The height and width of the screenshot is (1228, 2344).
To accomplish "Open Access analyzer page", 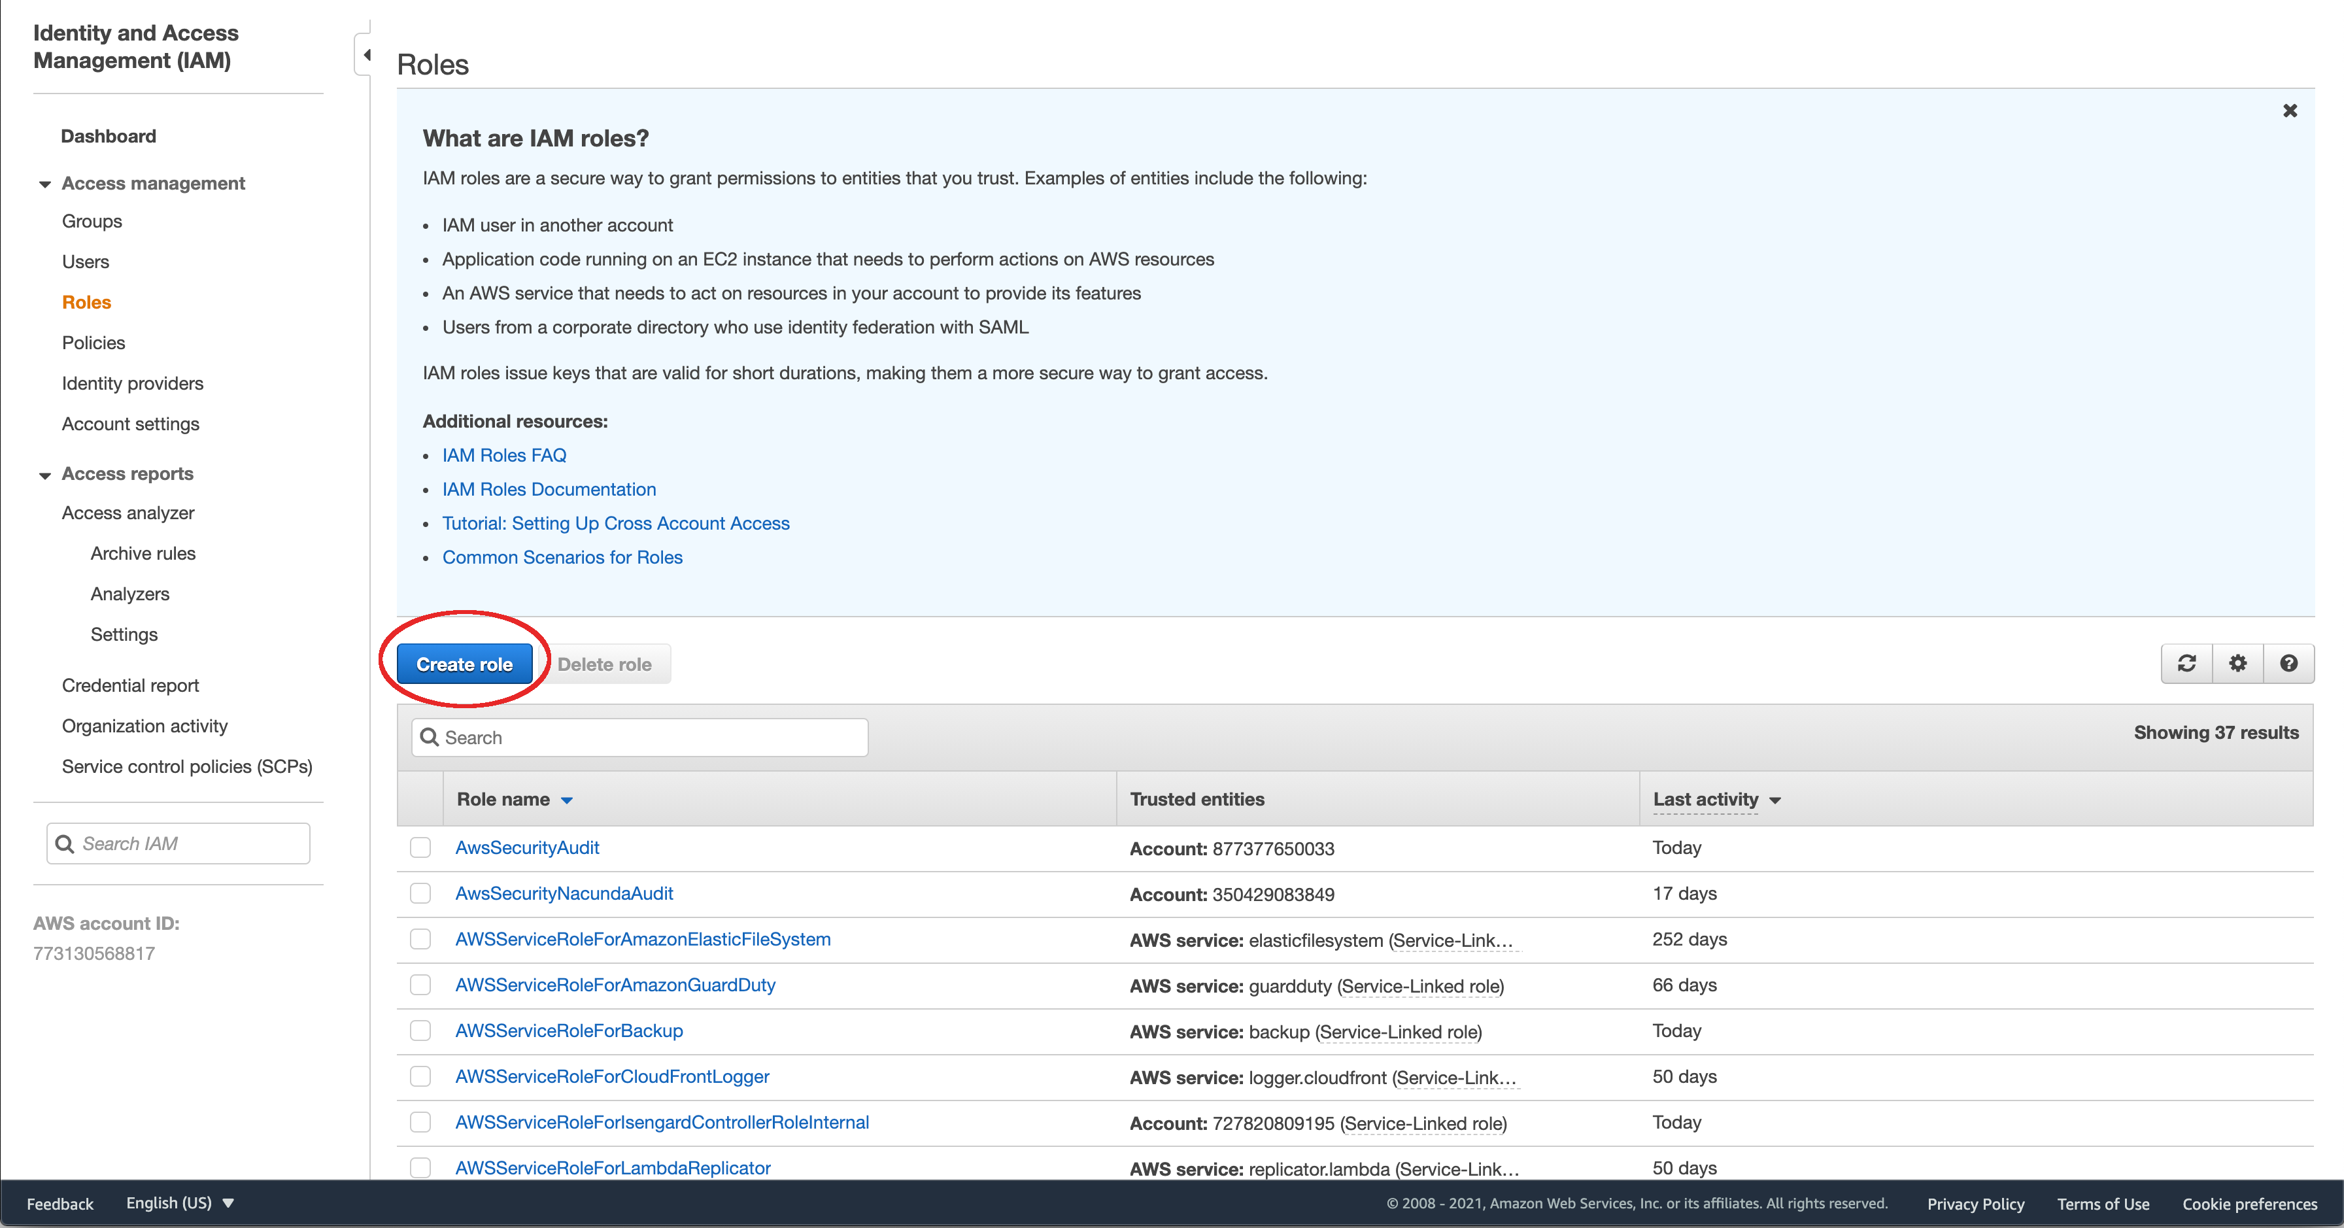I will pos(128,513).
